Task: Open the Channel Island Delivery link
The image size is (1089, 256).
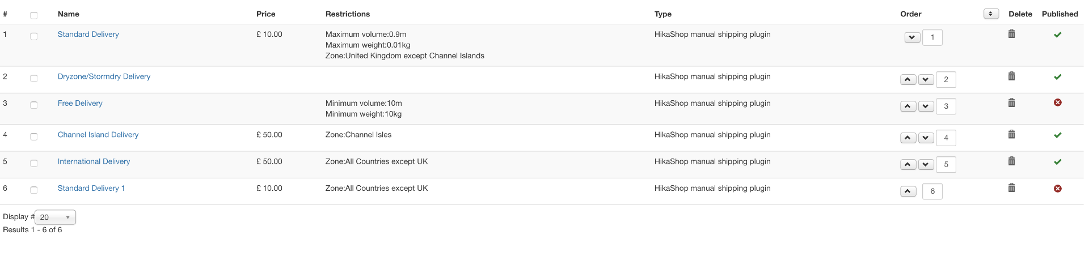Action: point(98,135)
